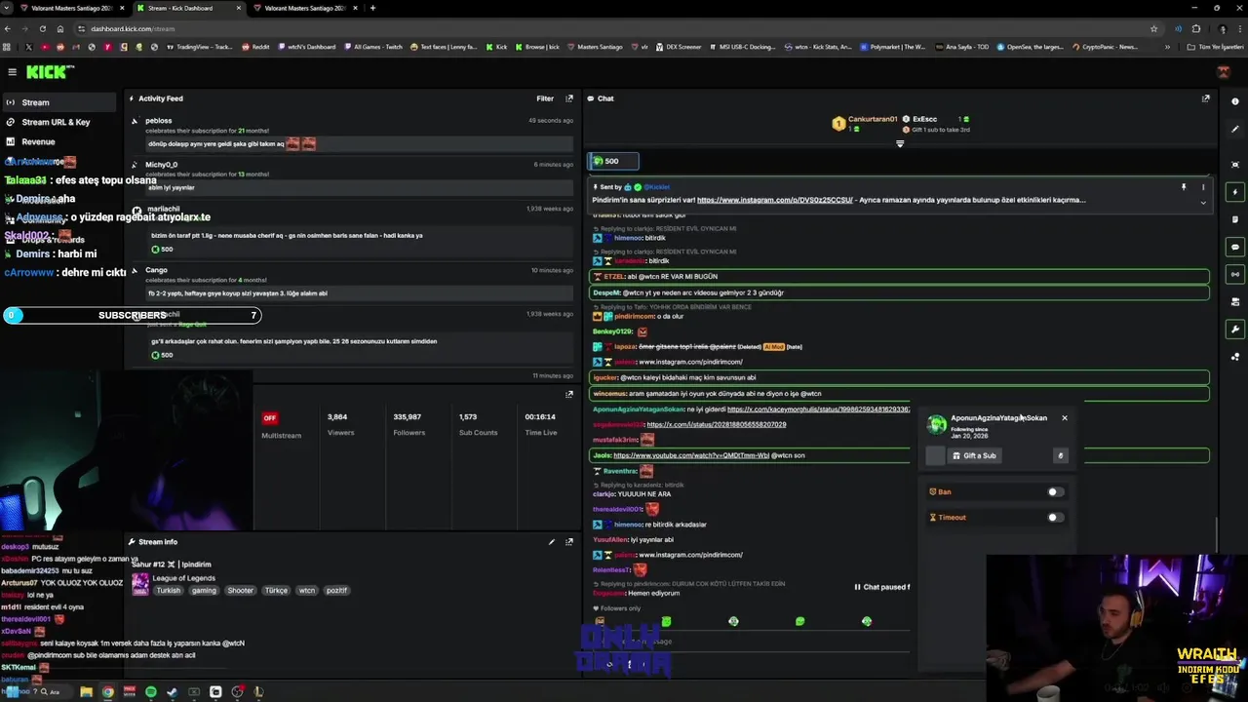The width and height of the screenshot is (1248, 702).
Task: Click the icon button right of Gift a Sub
Action: [1061, 455]
